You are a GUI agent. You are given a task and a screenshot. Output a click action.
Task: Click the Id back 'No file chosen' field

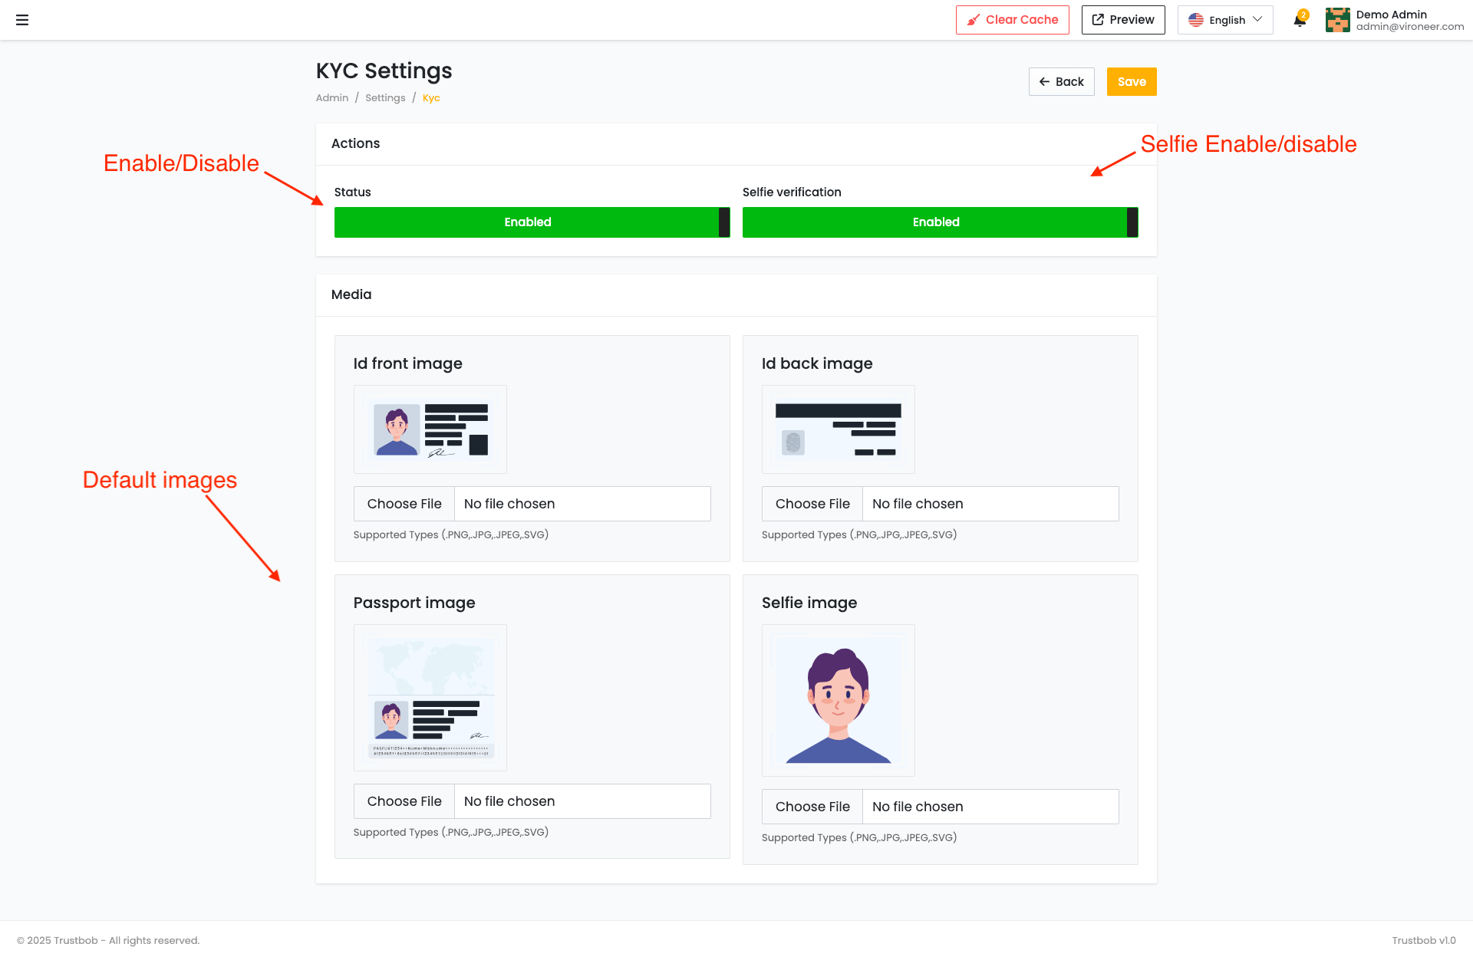click(990, 504)
